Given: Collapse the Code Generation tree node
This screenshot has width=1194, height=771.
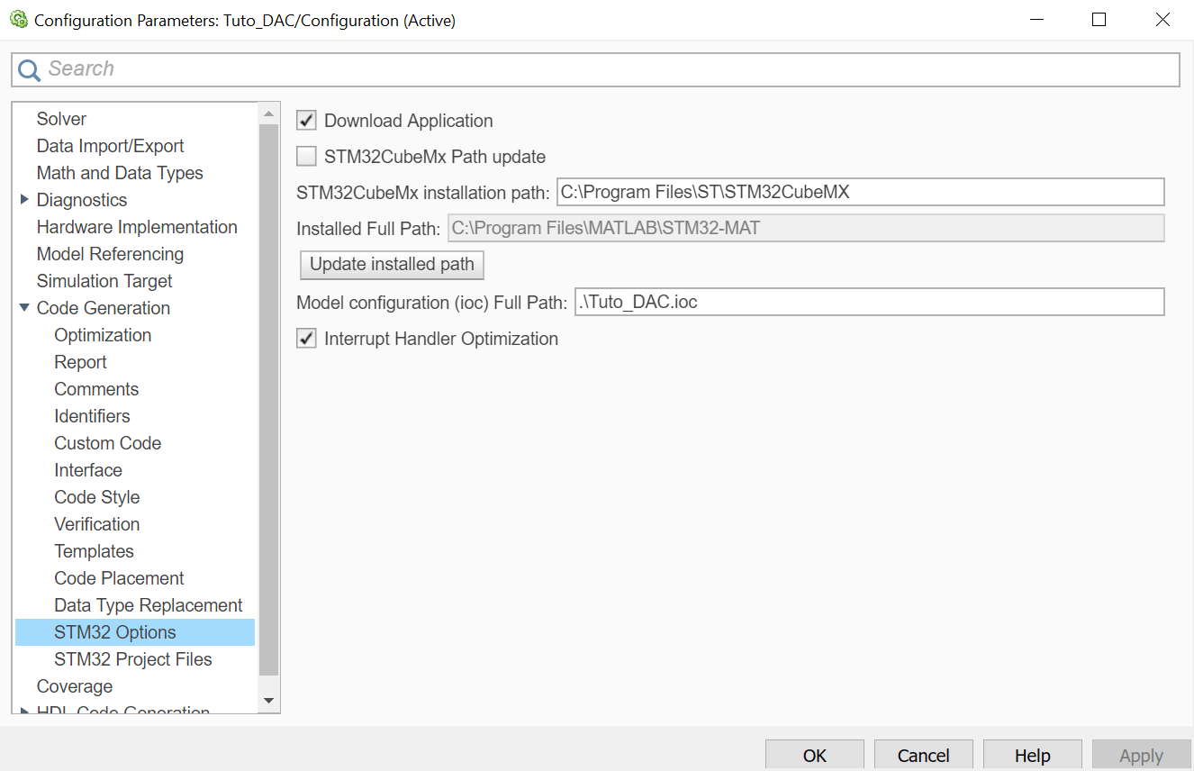Looking at the screenshot, I should pyautogui.click(x=24, y=308).
